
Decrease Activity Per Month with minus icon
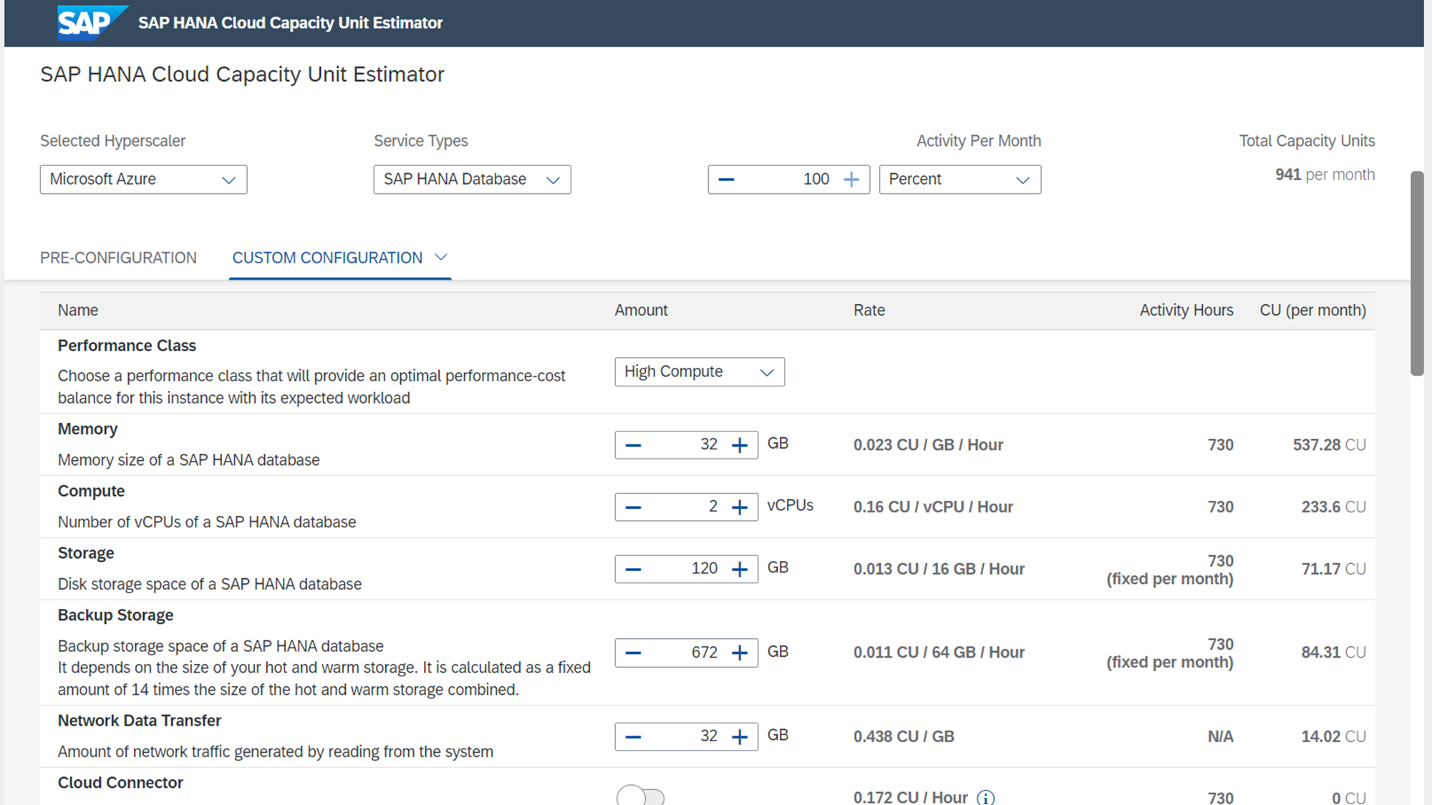pyautogui.click(x=726, y=180)
